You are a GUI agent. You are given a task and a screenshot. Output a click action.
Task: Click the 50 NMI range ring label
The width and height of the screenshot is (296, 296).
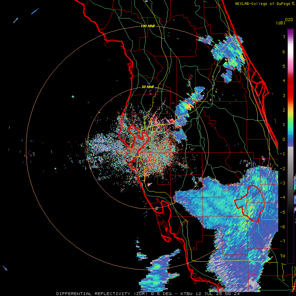click(x=148, y=87)
